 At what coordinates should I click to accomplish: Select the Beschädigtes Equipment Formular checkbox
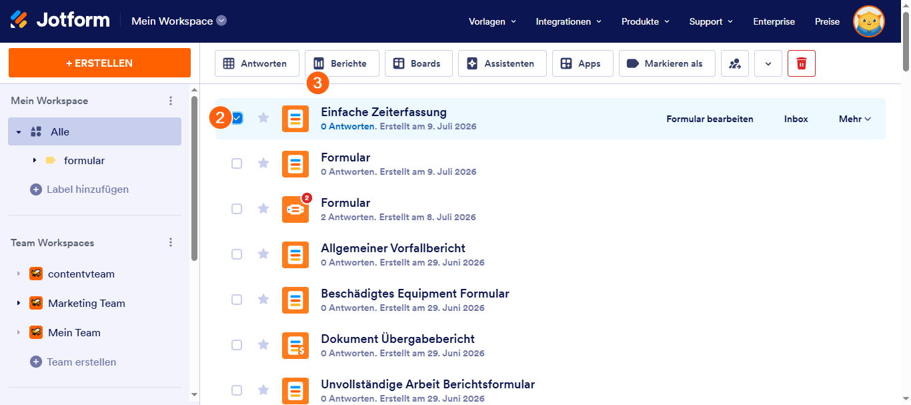[x=237, y=300]
